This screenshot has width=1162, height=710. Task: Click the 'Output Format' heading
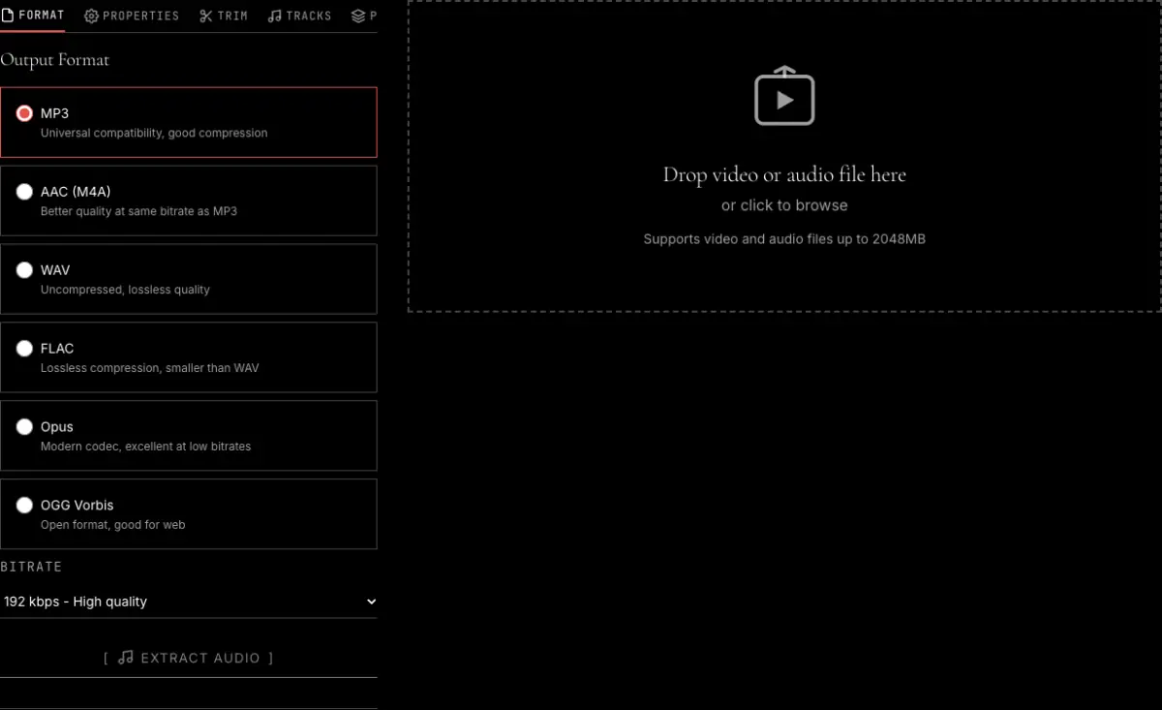pos(55,60)
